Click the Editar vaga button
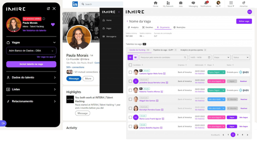Screen dimensions: 257x142 (x=244, y=21)
